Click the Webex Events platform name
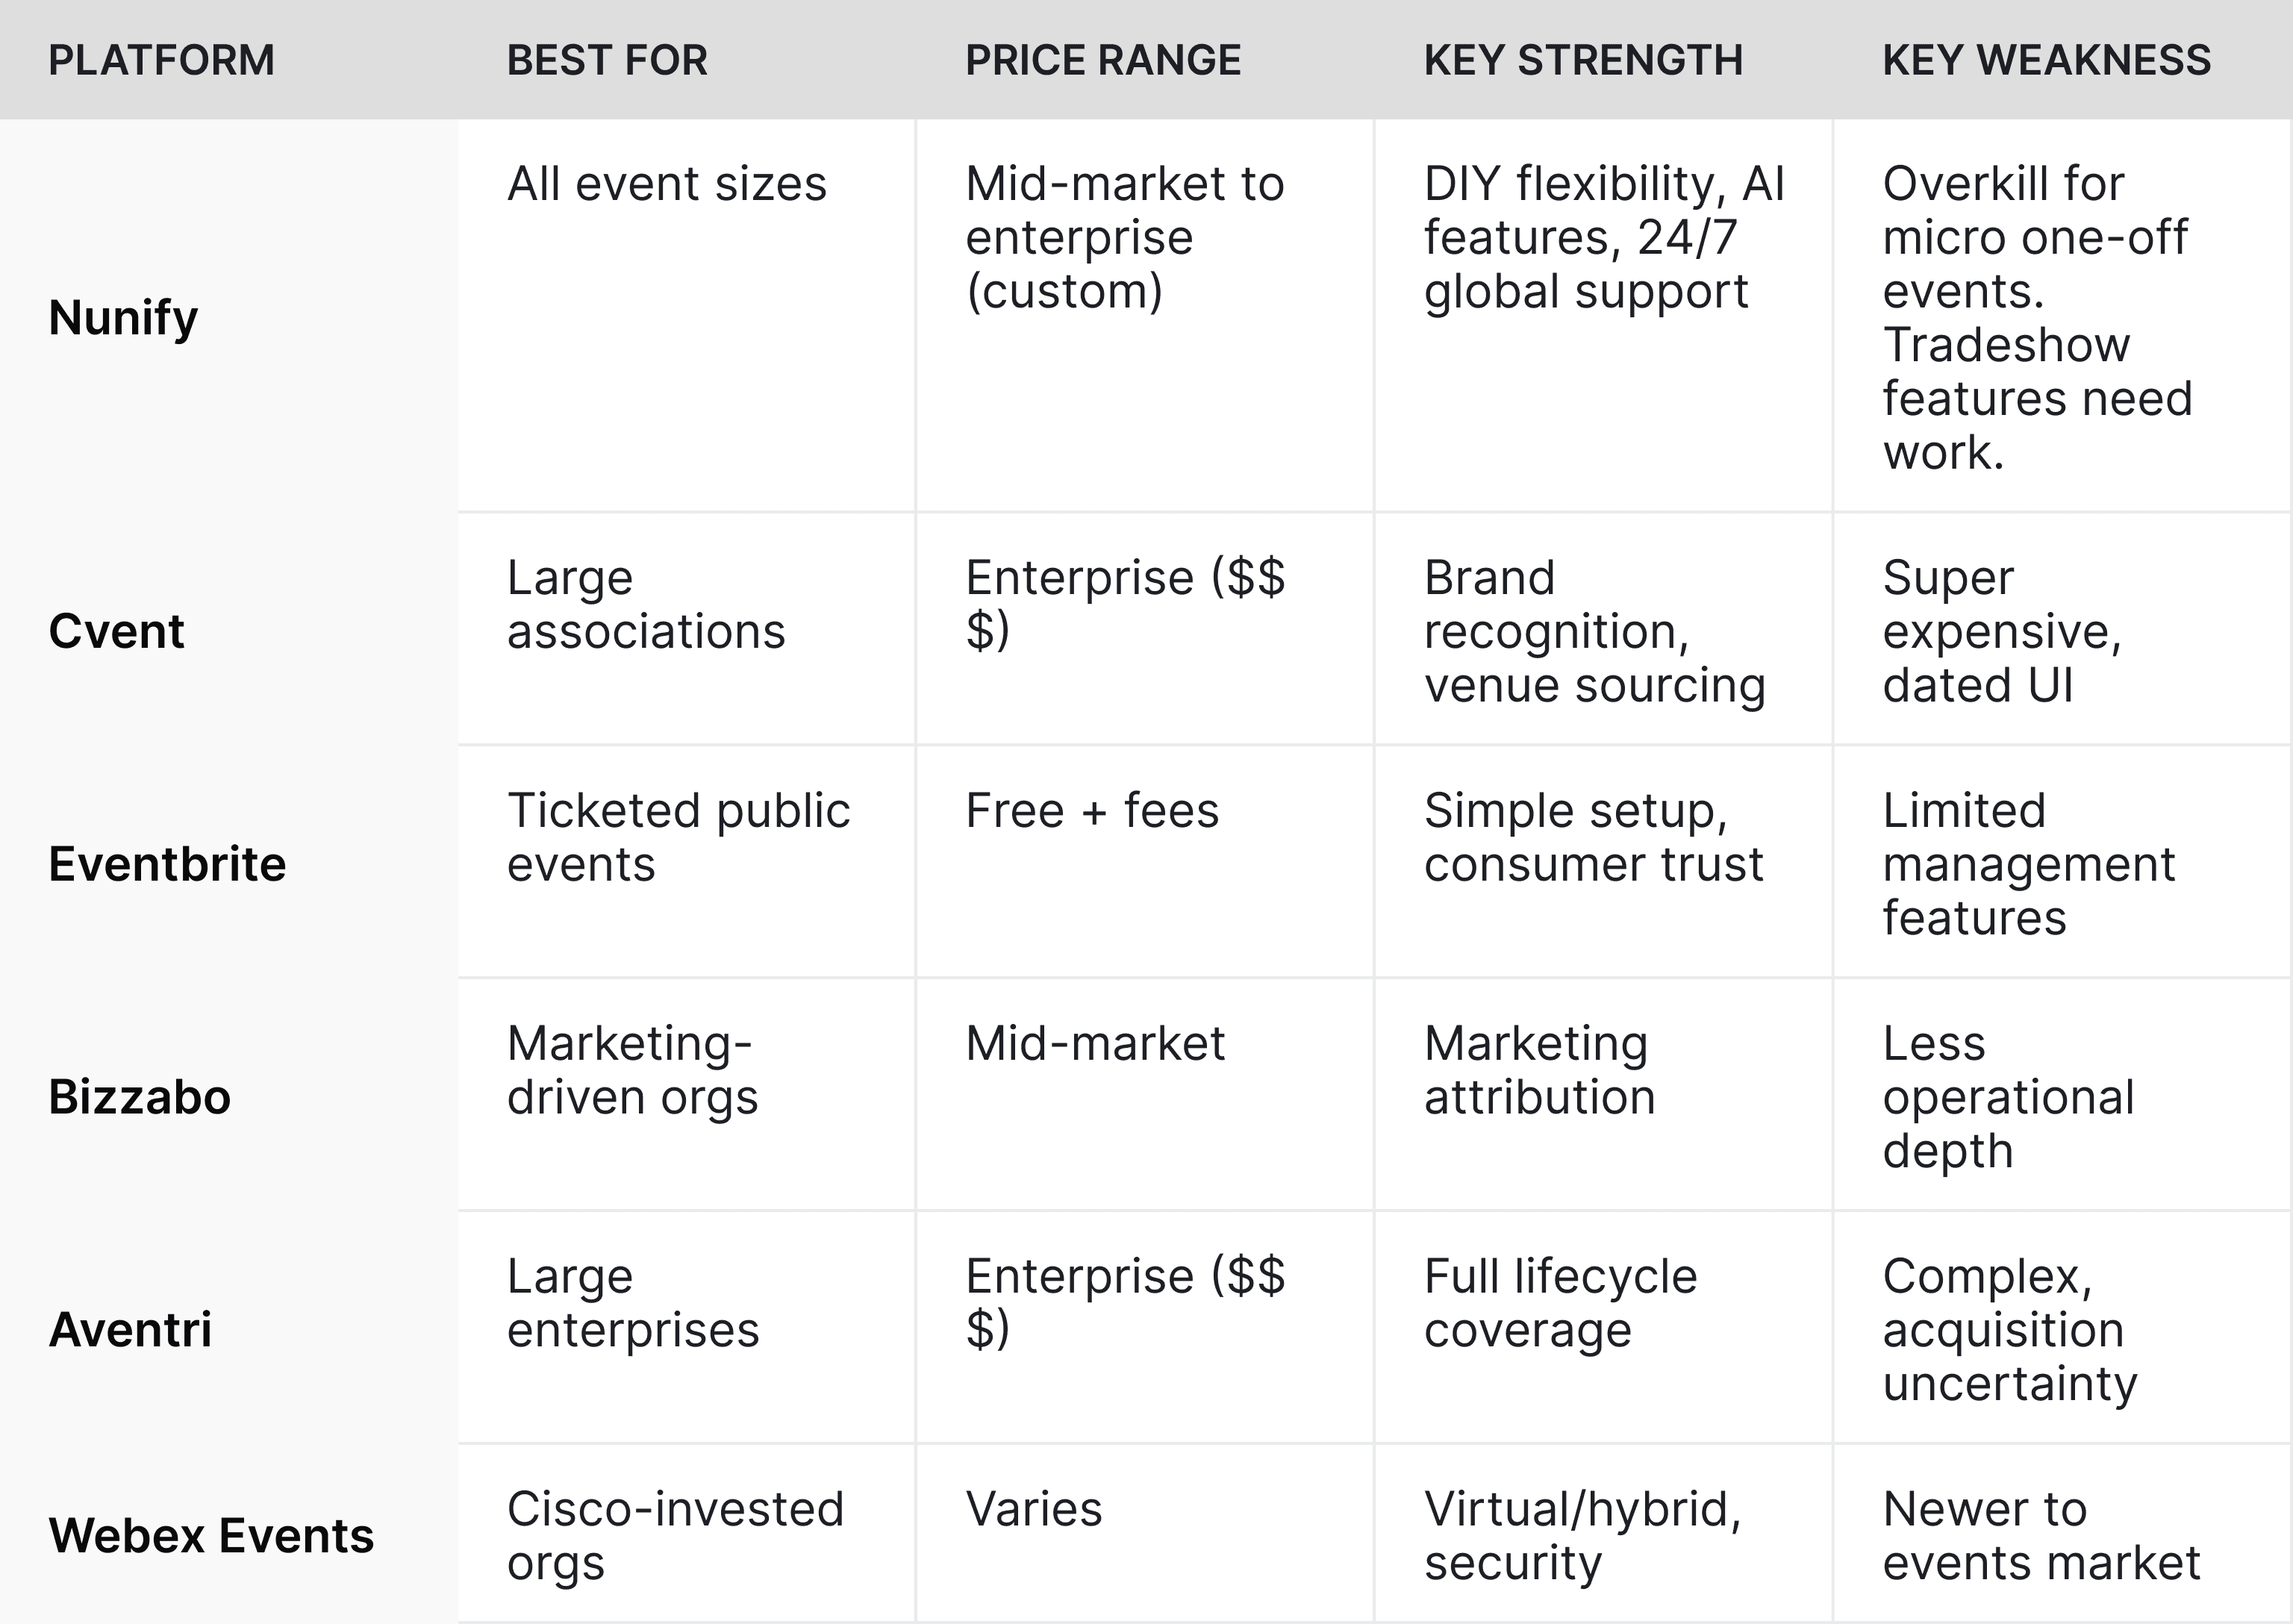Viewport: 2293px width, 1624px height. coord(211,1535)
